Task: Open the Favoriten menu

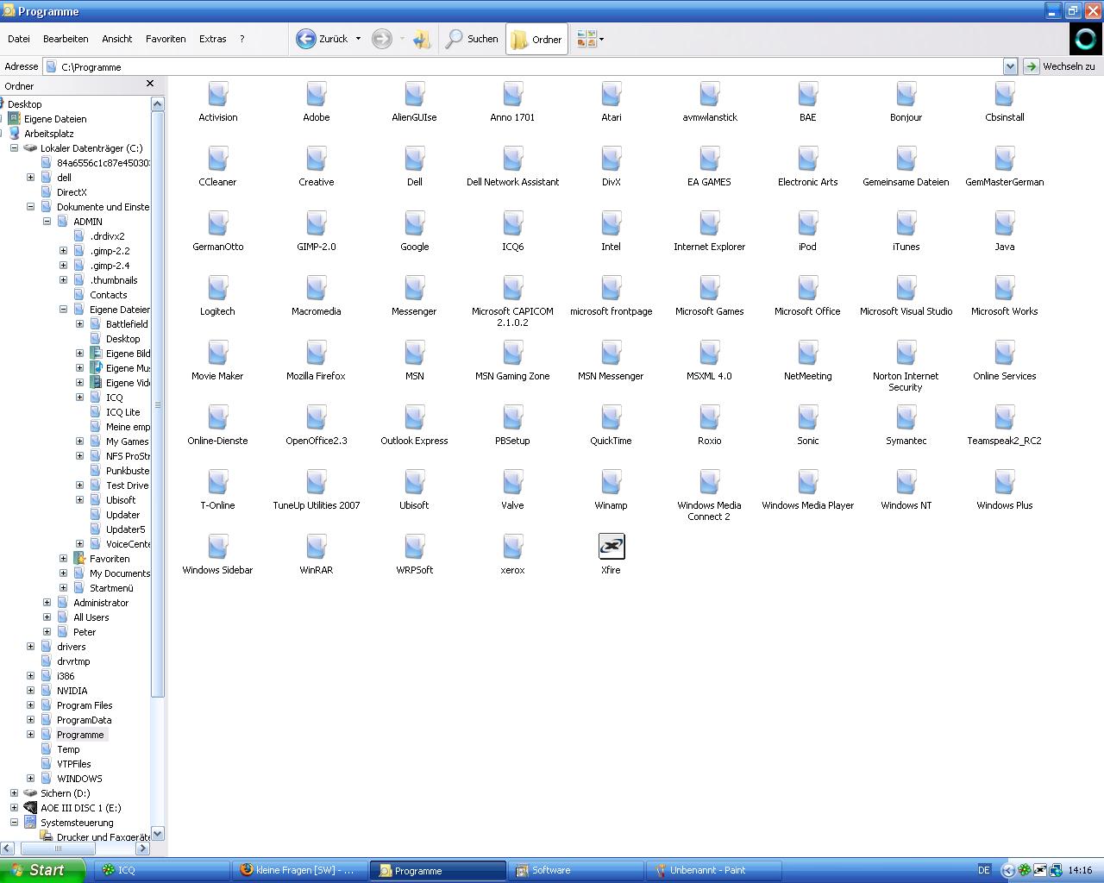Action: (166, 39)
